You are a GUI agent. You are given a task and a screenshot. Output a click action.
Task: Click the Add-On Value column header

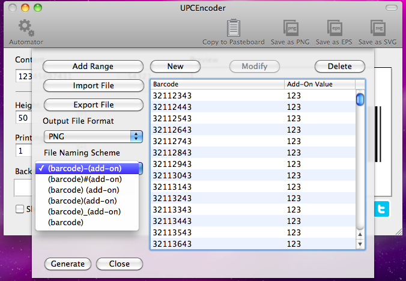[x=320, y=84]
